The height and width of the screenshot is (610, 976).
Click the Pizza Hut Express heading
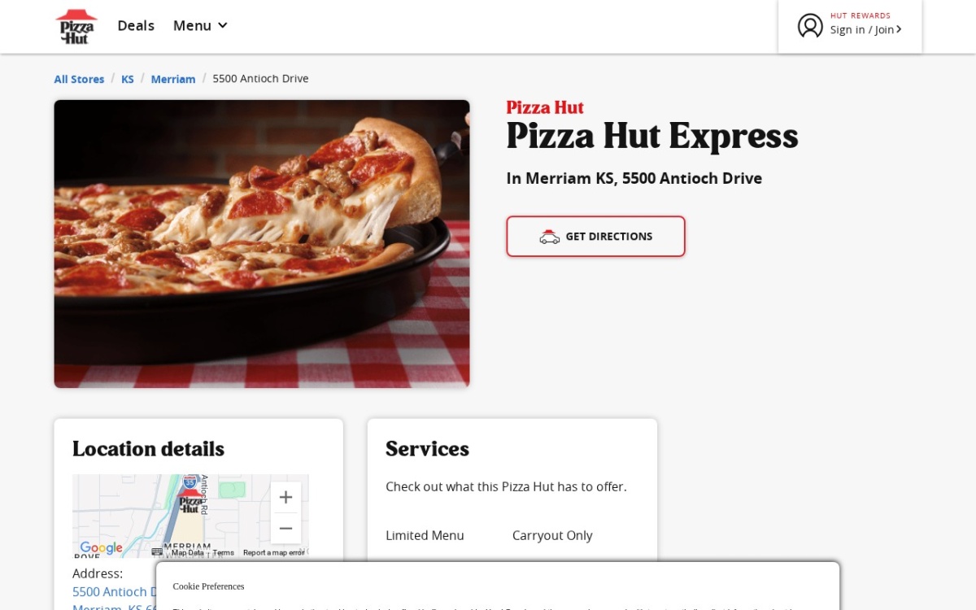tap(652, 136)
